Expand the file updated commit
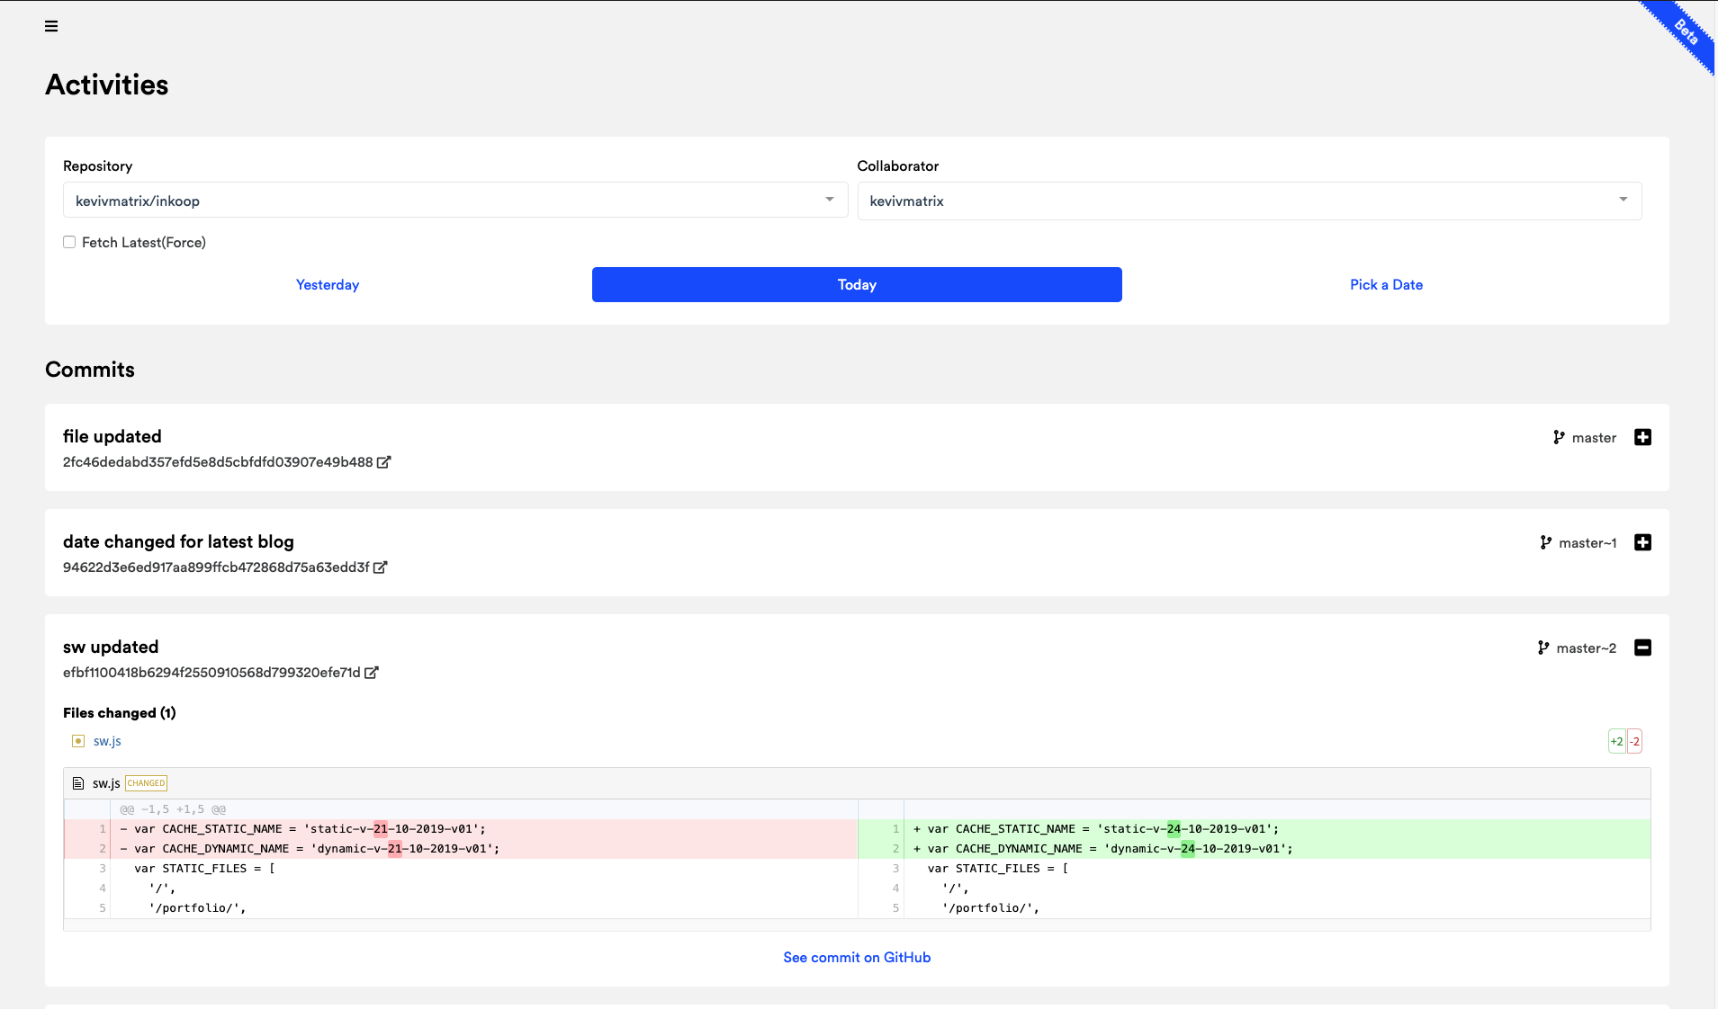Screen dimensions: 1718x1009 [1642, 437]
